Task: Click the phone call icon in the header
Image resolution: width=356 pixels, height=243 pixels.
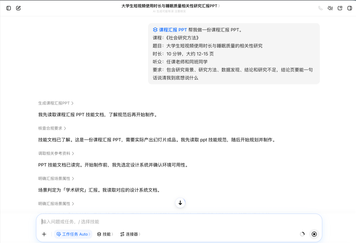Action: (320, 8)
